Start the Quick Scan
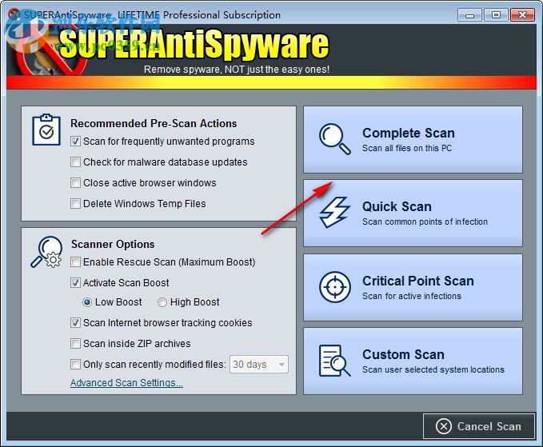Viewport: 543px width, 447px height. pos(413,213)
